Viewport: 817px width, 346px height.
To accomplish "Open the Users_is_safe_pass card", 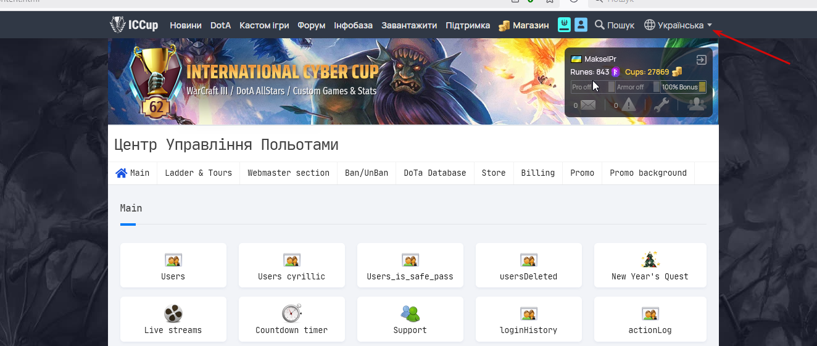I will [410, 265].
